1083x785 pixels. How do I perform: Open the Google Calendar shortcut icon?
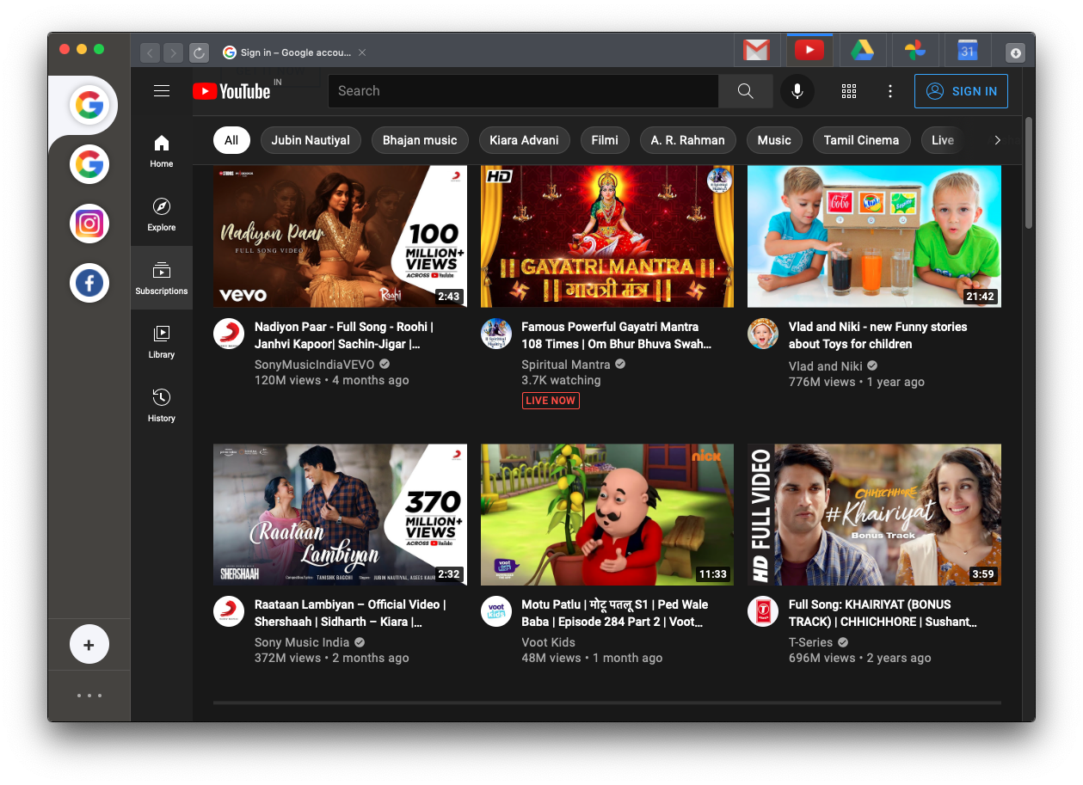click(968, 51)
